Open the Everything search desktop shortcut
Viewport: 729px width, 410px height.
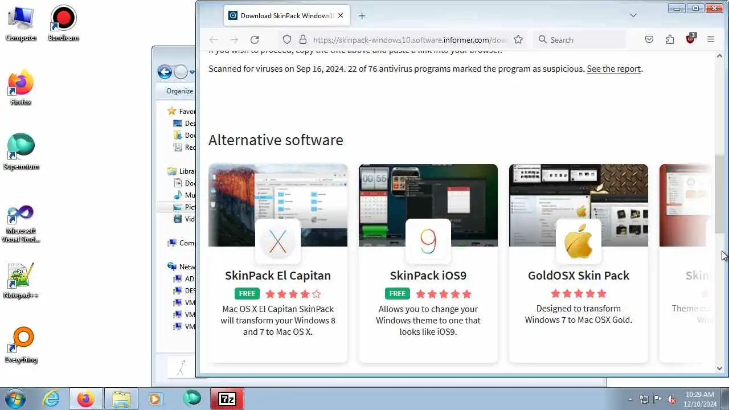pyautogui.click(x=21, y=345)
